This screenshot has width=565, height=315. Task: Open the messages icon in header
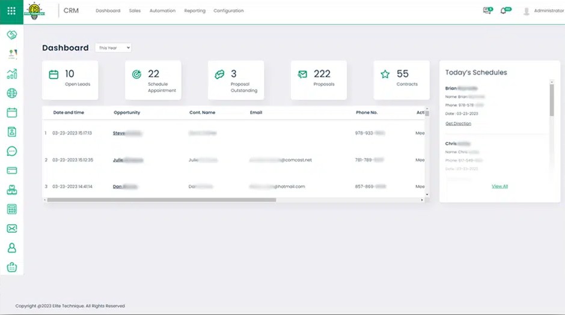click(x=487, y=11)
